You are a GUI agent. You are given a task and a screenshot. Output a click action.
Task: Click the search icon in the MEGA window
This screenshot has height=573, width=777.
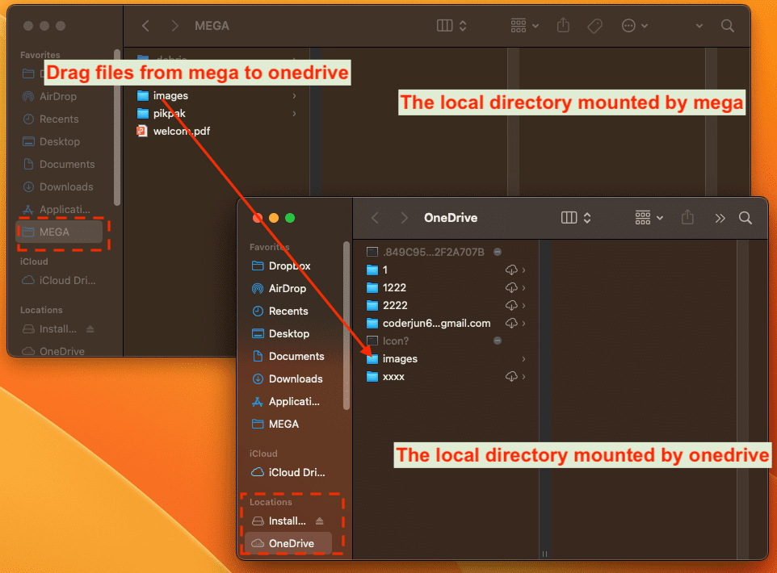[x=728, y=26]
